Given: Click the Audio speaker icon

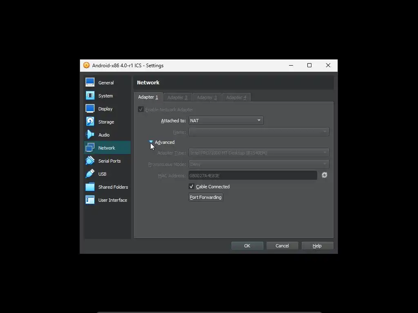Looking at the screenshot, I should tap(90, 134).
